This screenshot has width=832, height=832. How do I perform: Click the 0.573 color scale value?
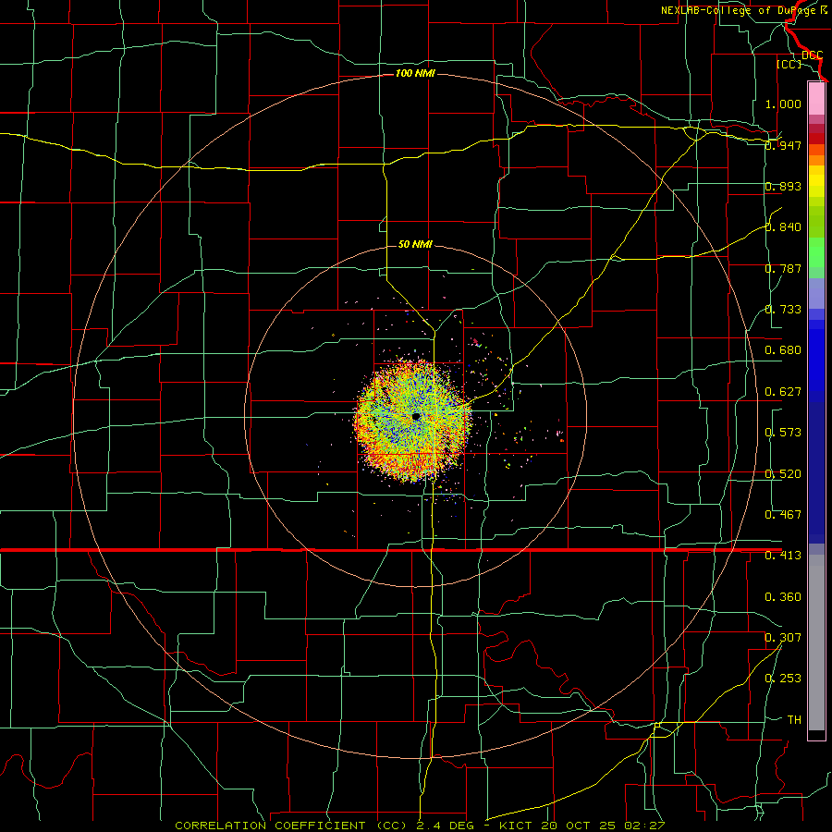783,433
